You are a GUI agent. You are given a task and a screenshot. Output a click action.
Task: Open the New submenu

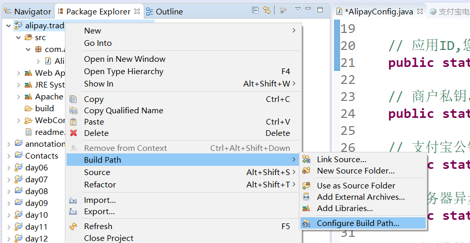(x=183, y=31)
